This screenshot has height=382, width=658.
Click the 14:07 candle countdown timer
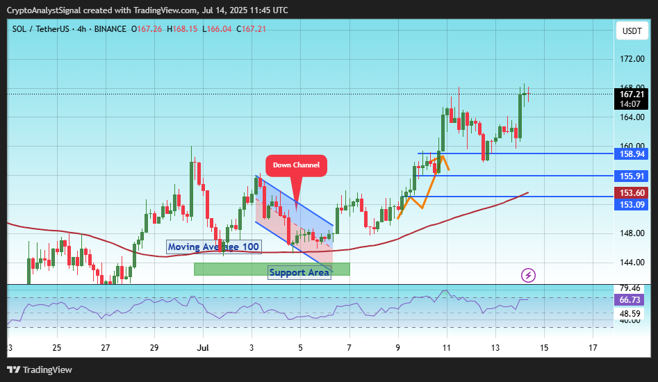[x=631, y=104]
